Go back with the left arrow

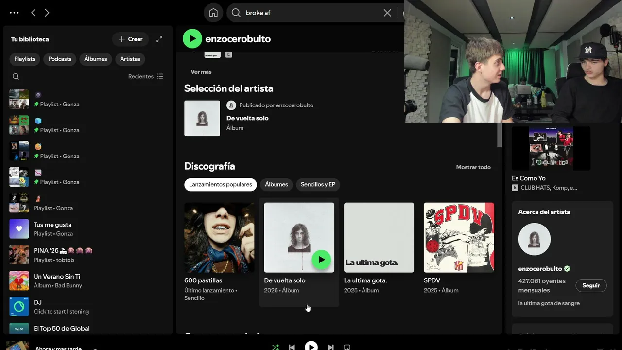point(33,13)
